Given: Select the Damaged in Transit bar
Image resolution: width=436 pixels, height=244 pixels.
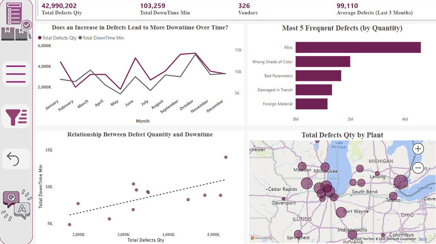Looking at the screenshot, I should (314, 89).
